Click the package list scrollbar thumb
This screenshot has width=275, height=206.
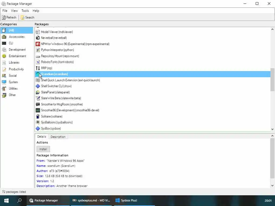[272, 79]
